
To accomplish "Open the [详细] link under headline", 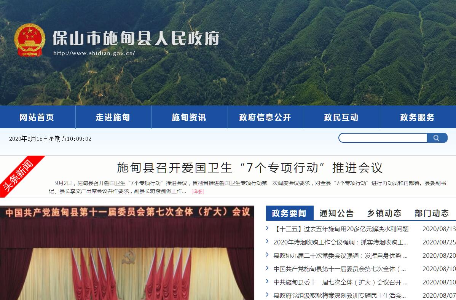I will 198,191.
